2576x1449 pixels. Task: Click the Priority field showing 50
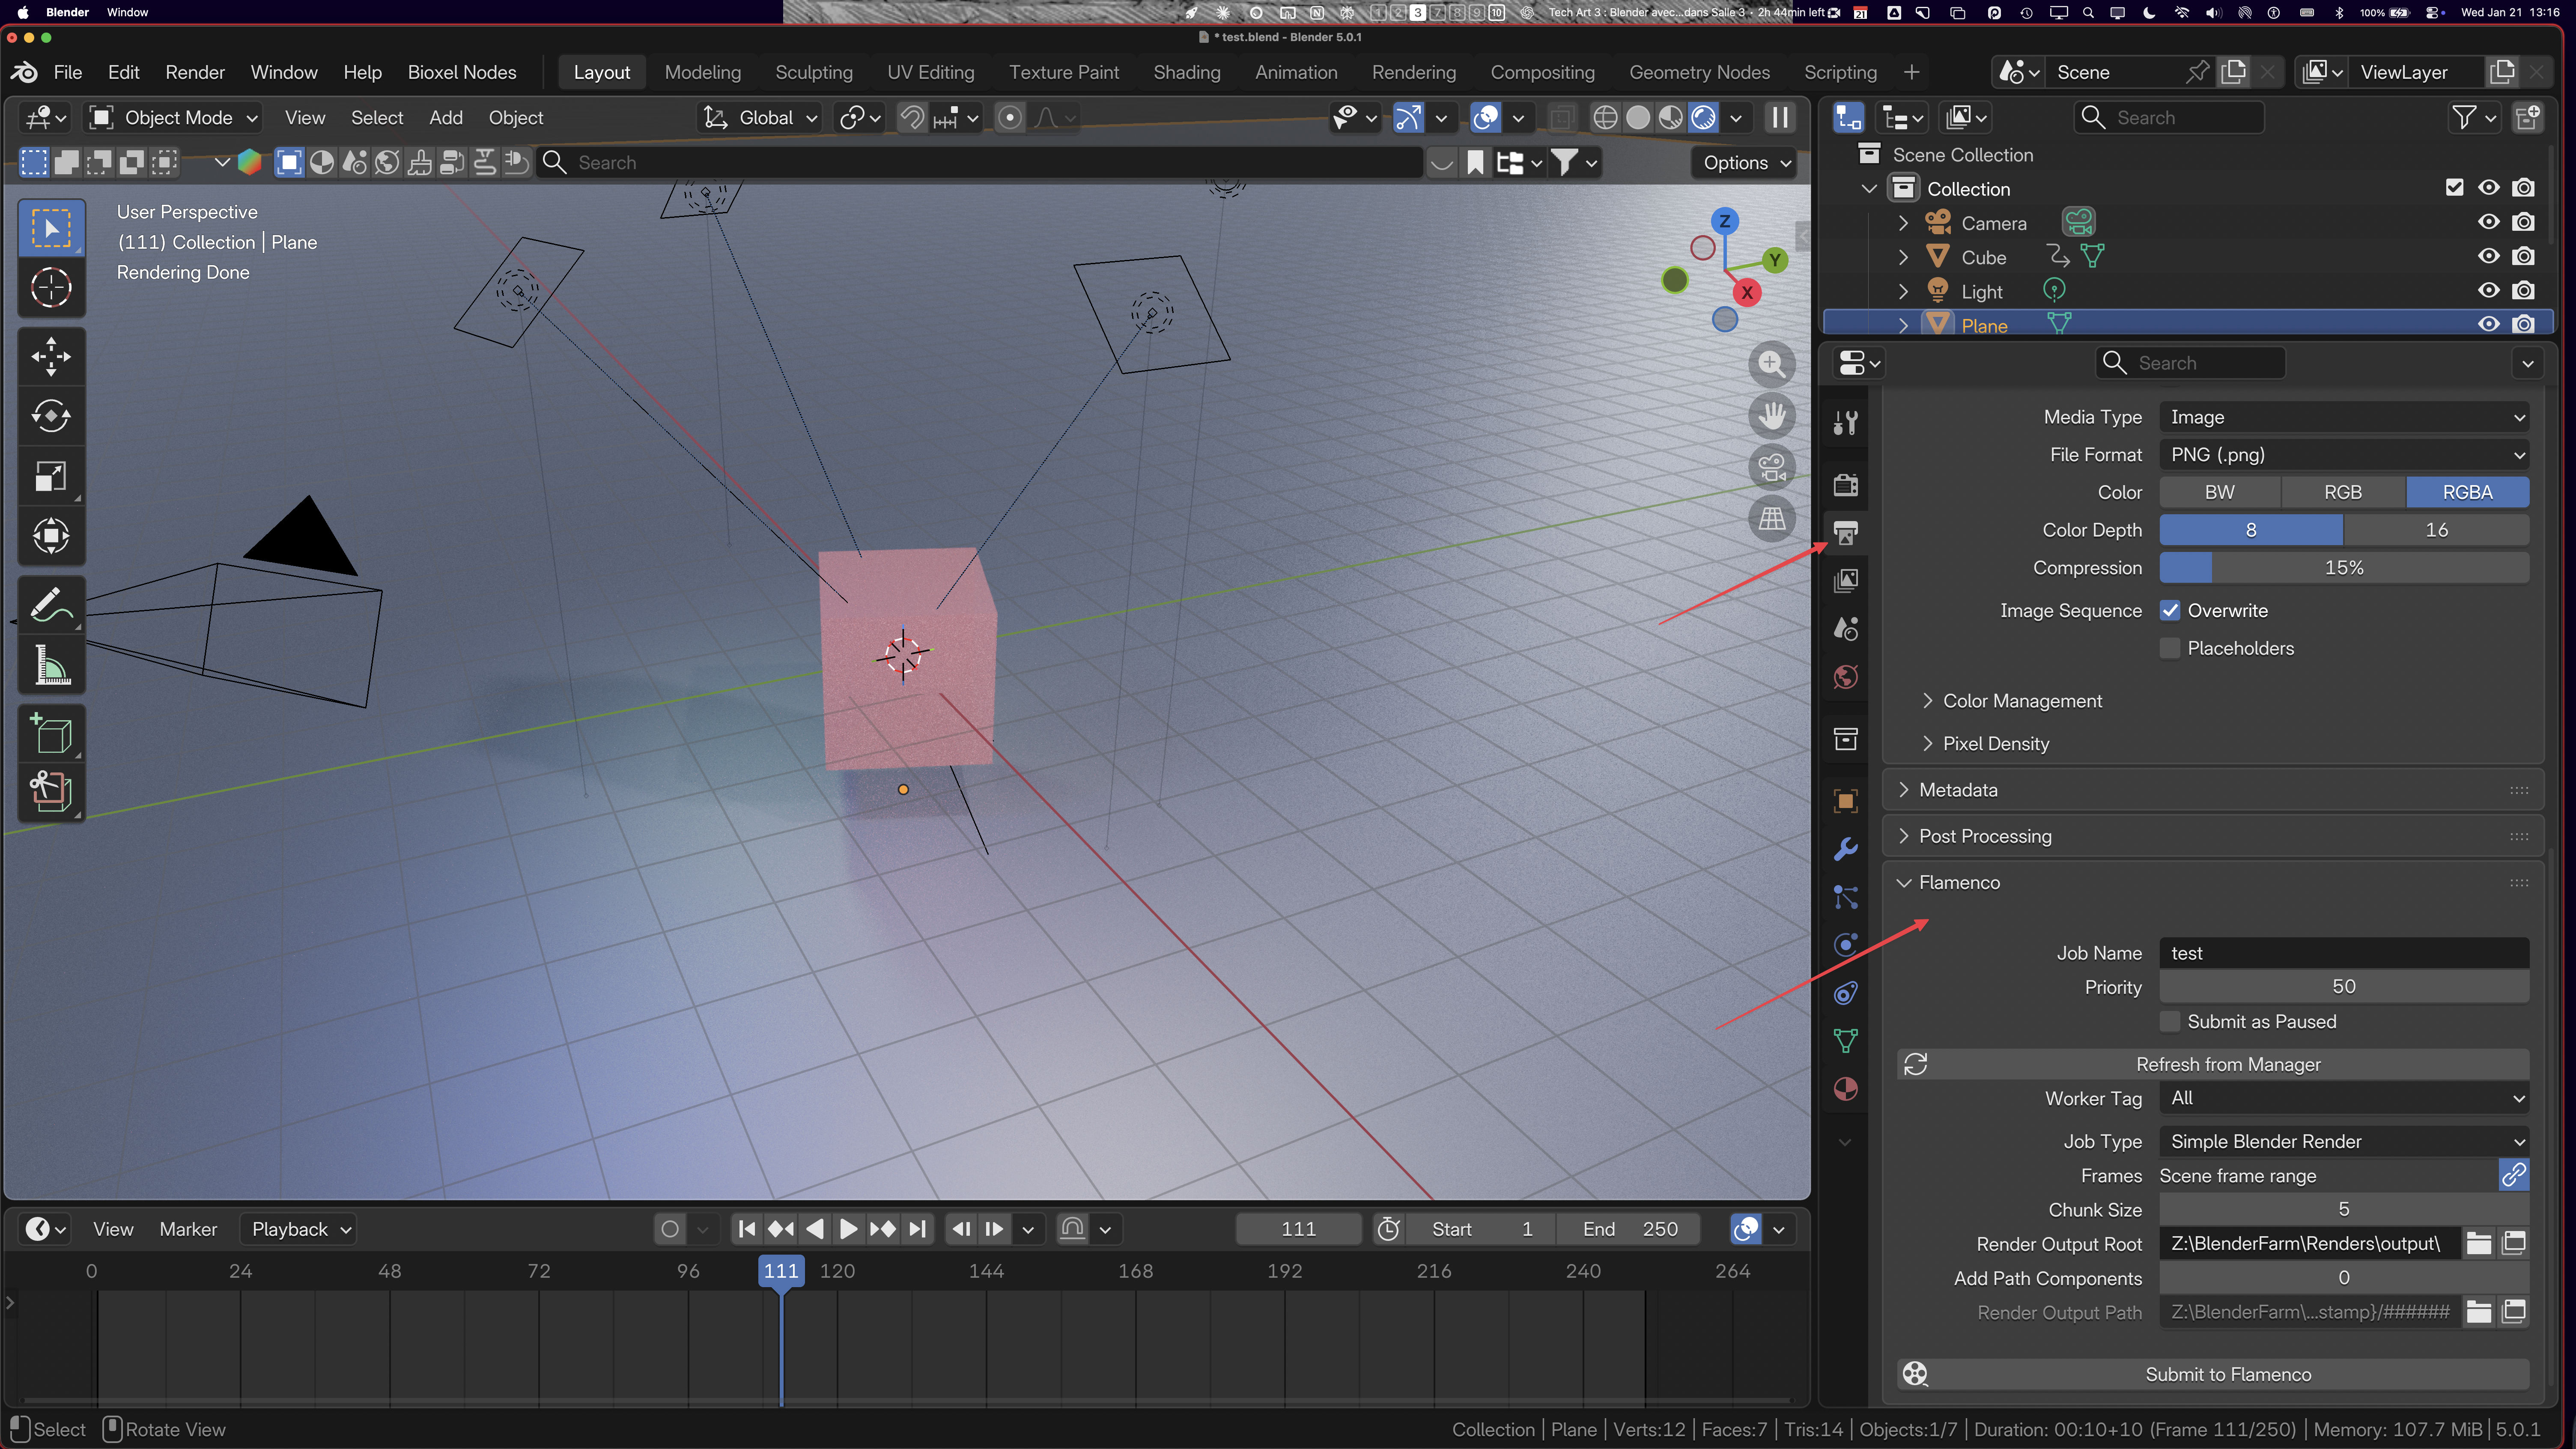coord(2343,987)
